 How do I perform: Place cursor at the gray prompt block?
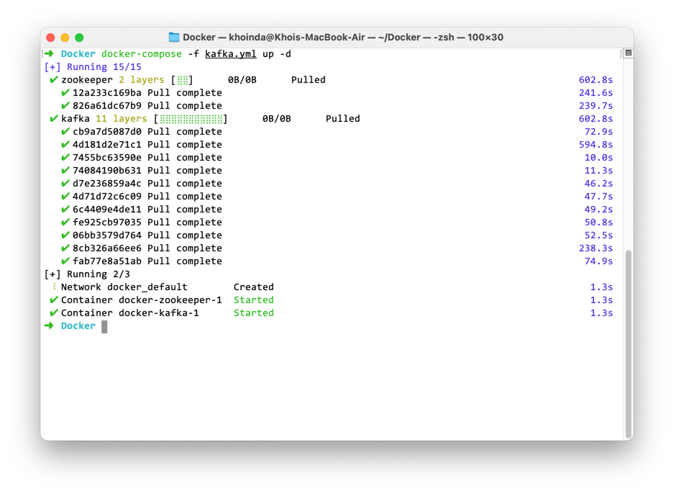coord(104,327)
